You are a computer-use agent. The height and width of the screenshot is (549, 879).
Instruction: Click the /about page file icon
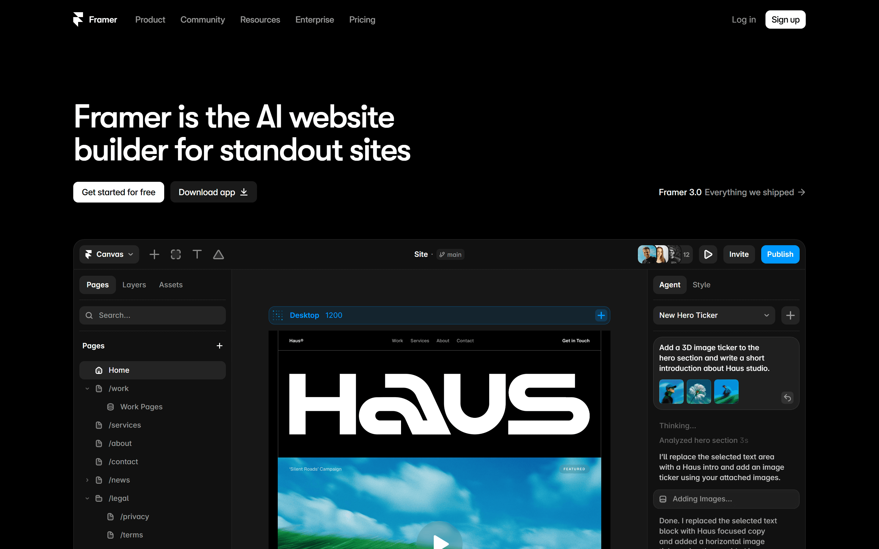tap(99, 443)
